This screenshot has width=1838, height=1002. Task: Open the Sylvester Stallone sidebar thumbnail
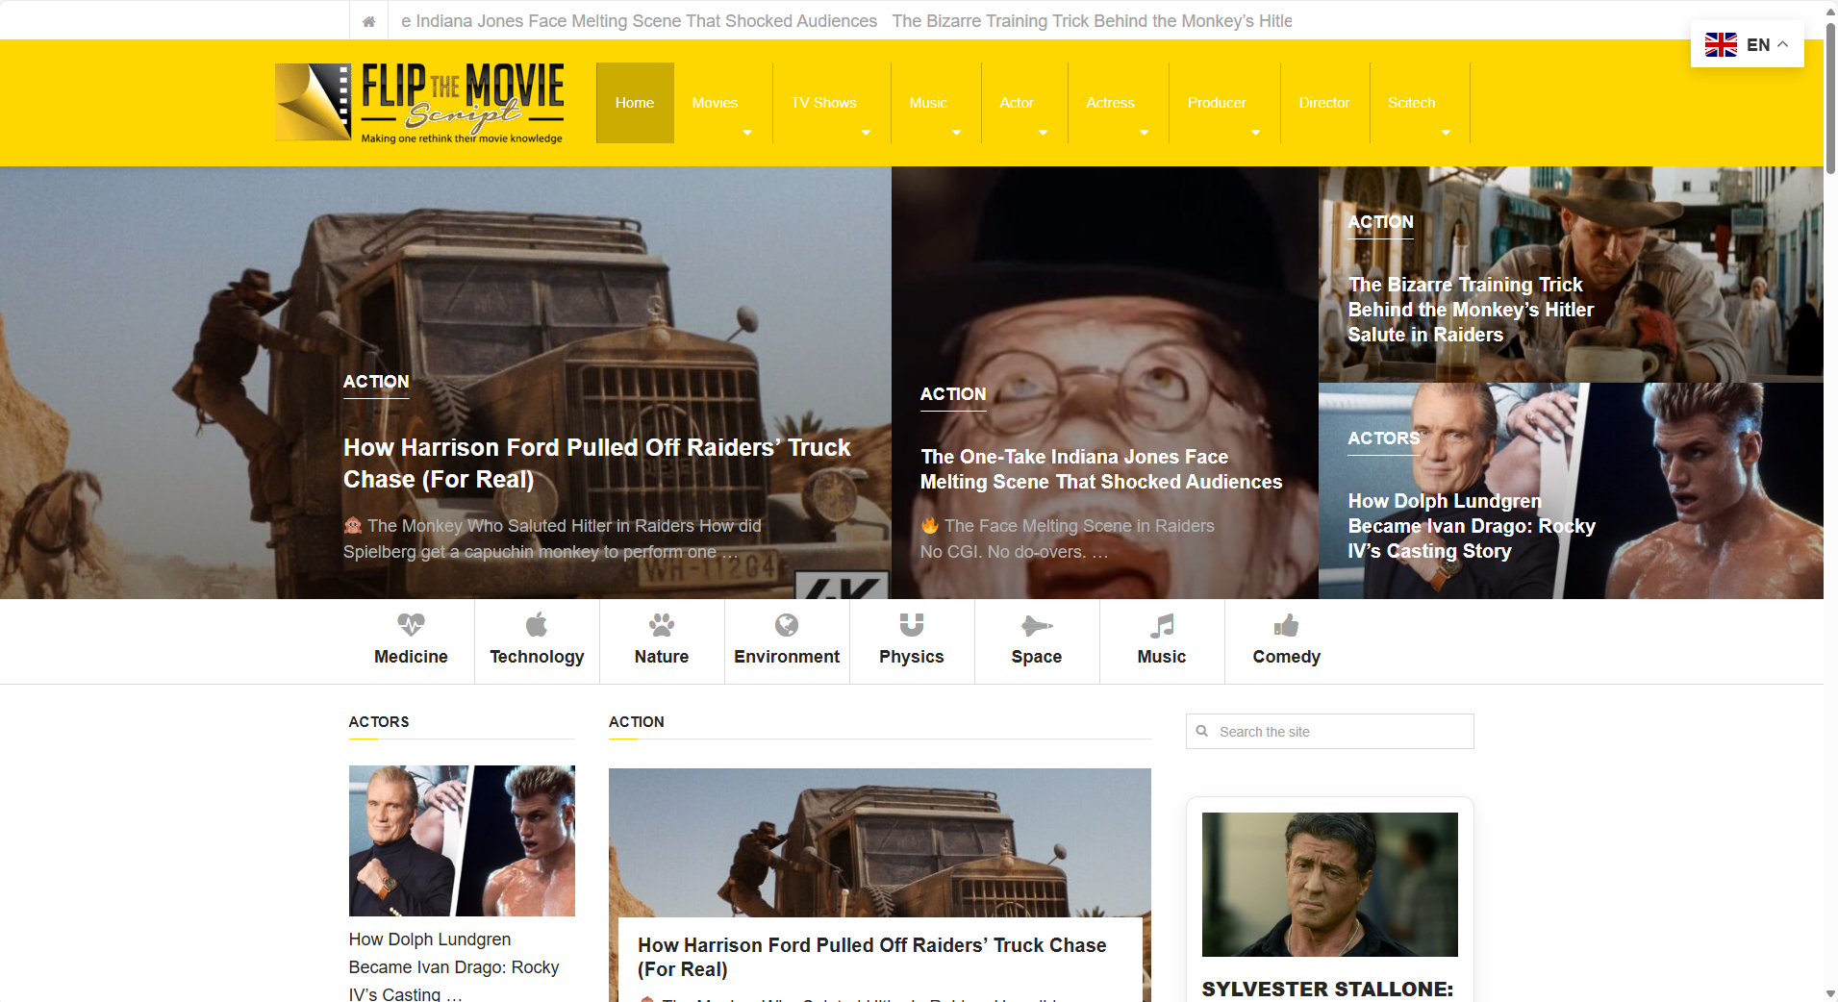click(1330, 885)
